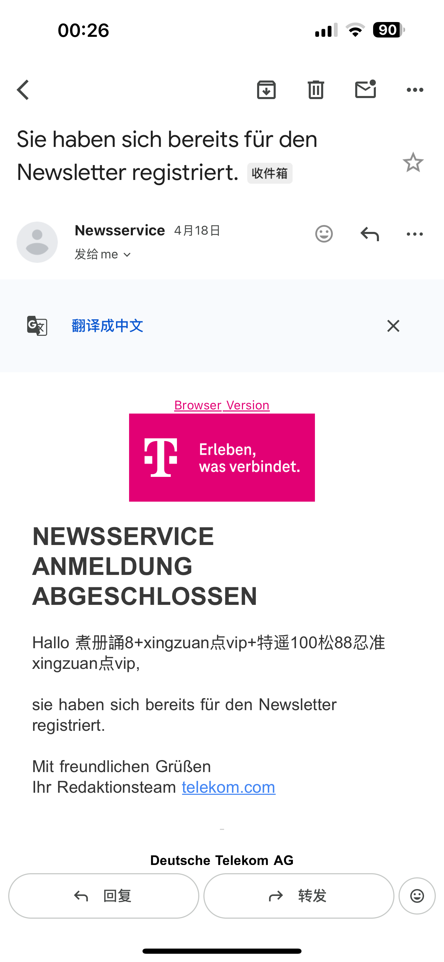This screenshot has width=444, height=962.
Task: Go back using the left chevron arrow
Action: (23, 90)
